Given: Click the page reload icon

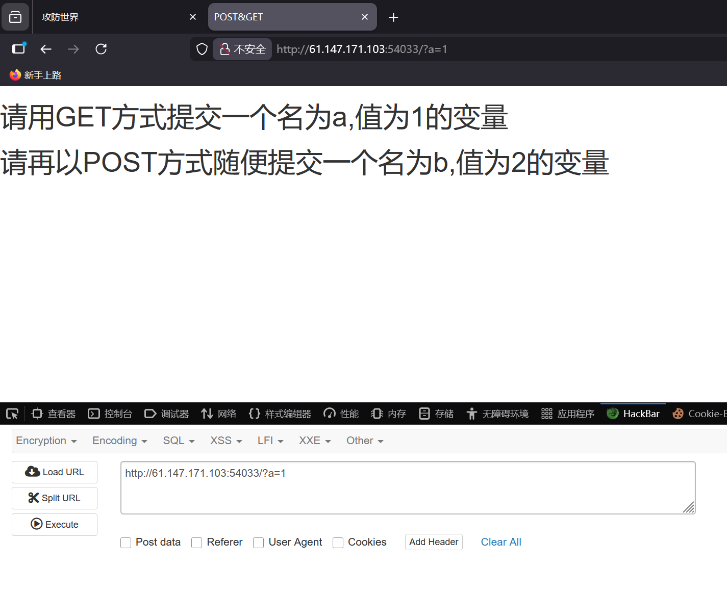Looking at the screenshot, I should (x=101, y=49).
